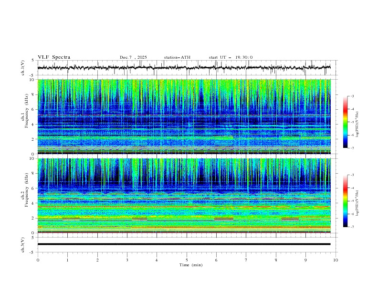Click the "-7" label on ch.2 colorbar
The height and width of the screenshot is (292, 378).
(x=352, y=227)
